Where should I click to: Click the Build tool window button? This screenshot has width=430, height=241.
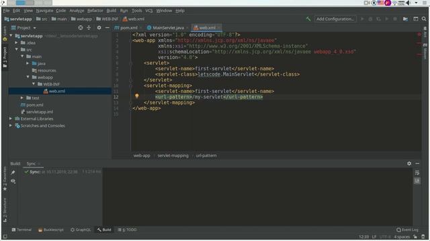click(104, 230)
